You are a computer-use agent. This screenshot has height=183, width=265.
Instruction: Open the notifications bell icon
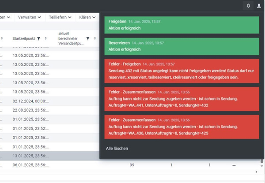pos(248,6)
